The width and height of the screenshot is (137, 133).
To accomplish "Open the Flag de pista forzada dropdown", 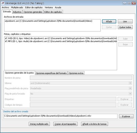I will point(81,94).
